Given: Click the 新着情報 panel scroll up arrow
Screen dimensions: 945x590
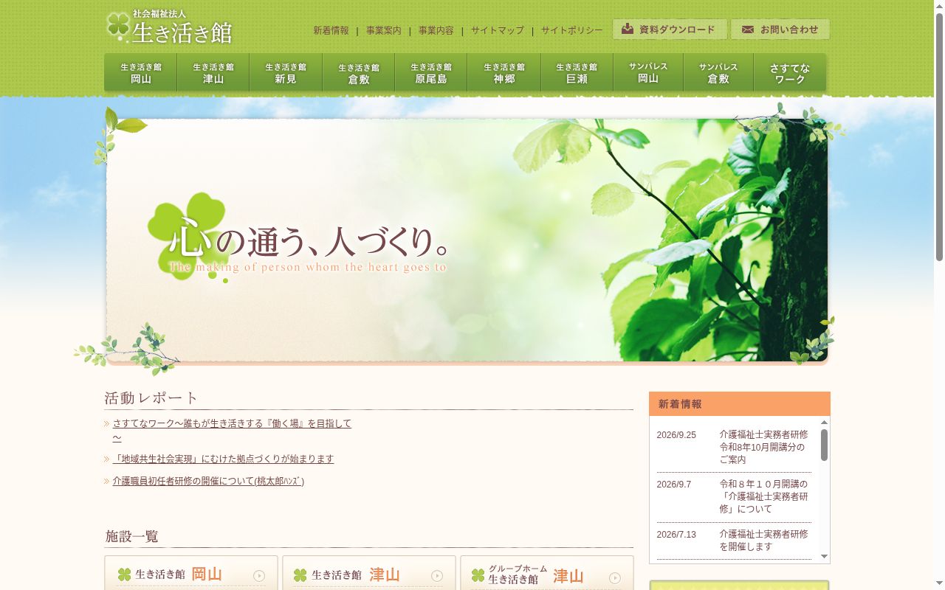Looking at the screenshot, I should [824, 422].
